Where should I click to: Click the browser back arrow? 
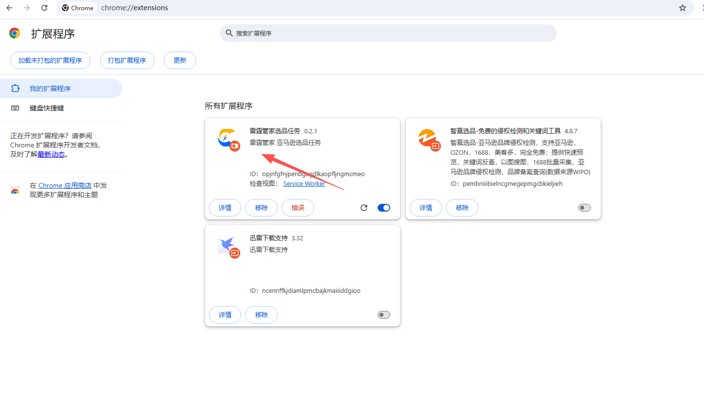[9, 8]
